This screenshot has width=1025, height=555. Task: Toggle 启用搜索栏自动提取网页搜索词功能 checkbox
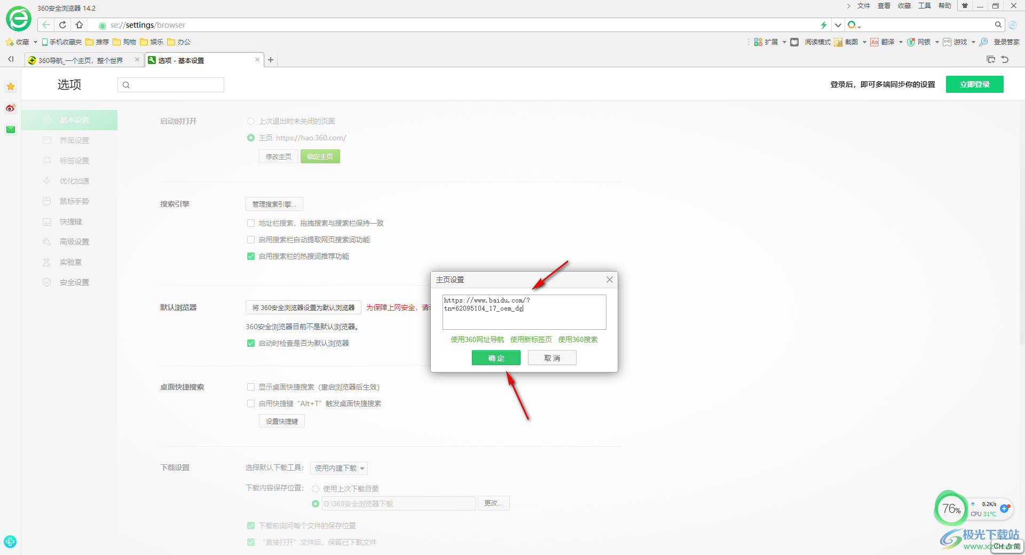pyautogui.click(x=251, y=240)
